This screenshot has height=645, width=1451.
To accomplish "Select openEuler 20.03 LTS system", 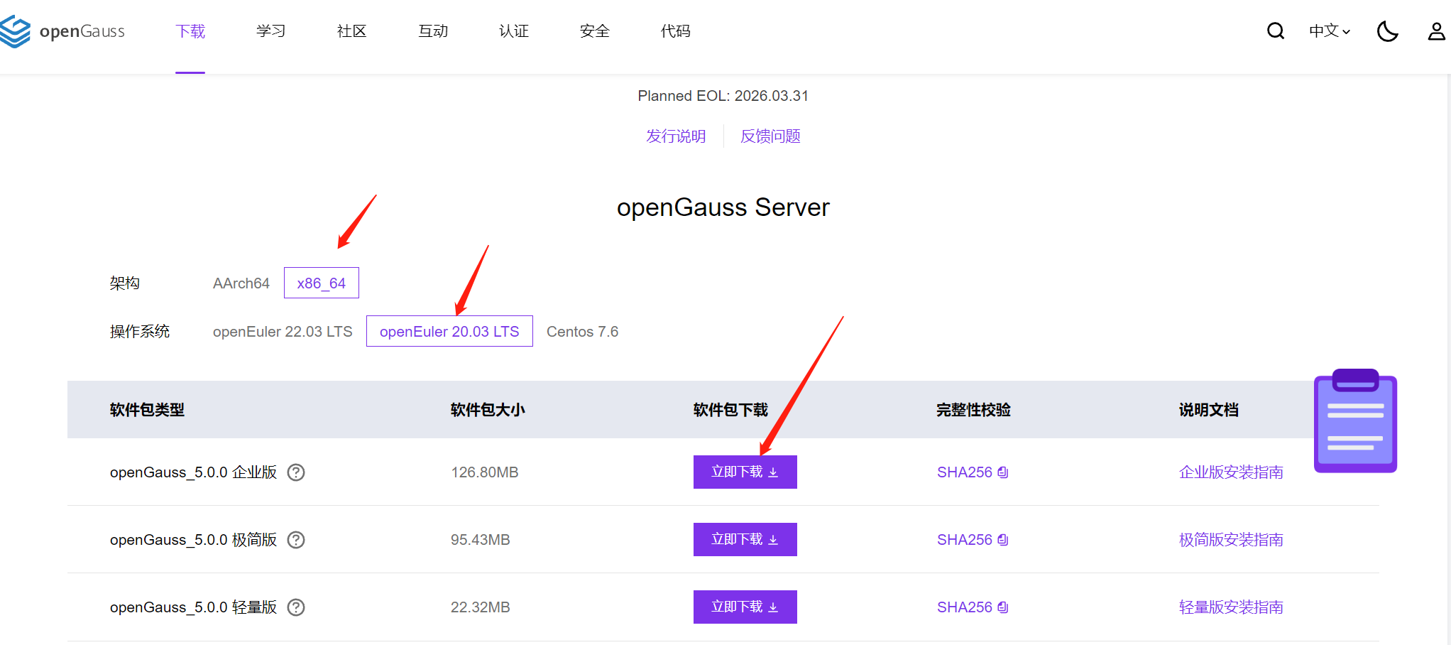I will (x=449, y=331).
